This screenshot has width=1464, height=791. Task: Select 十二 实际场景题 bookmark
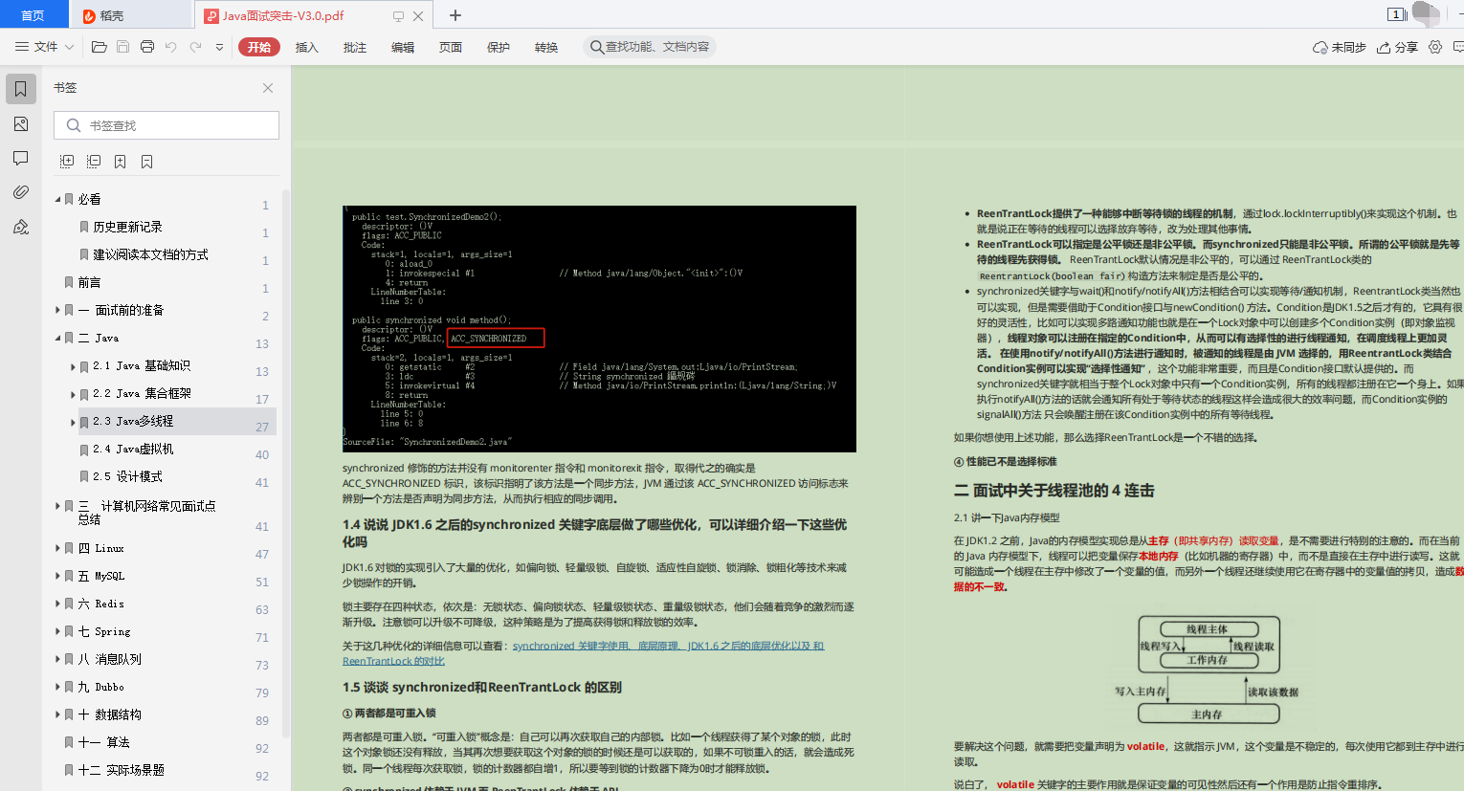[x=121, y=770]
